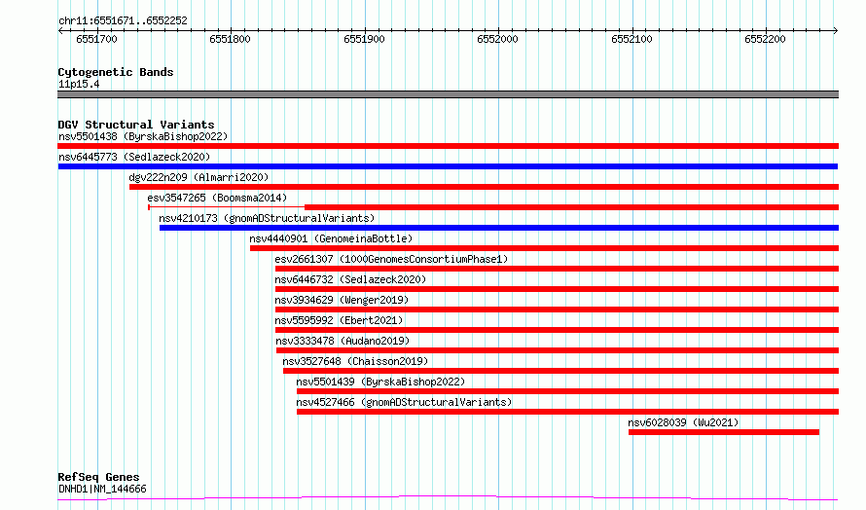
Task: Click the red bar of nsv6446732
Action: [x=558, y=289]
